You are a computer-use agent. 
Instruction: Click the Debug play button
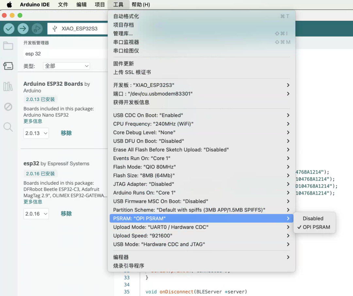pos(37,28)
